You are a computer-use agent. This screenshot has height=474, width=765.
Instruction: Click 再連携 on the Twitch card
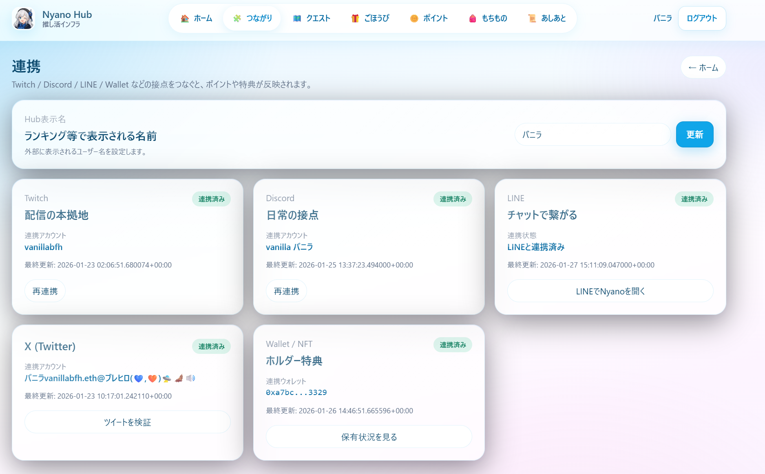click(x=45, y=291)
